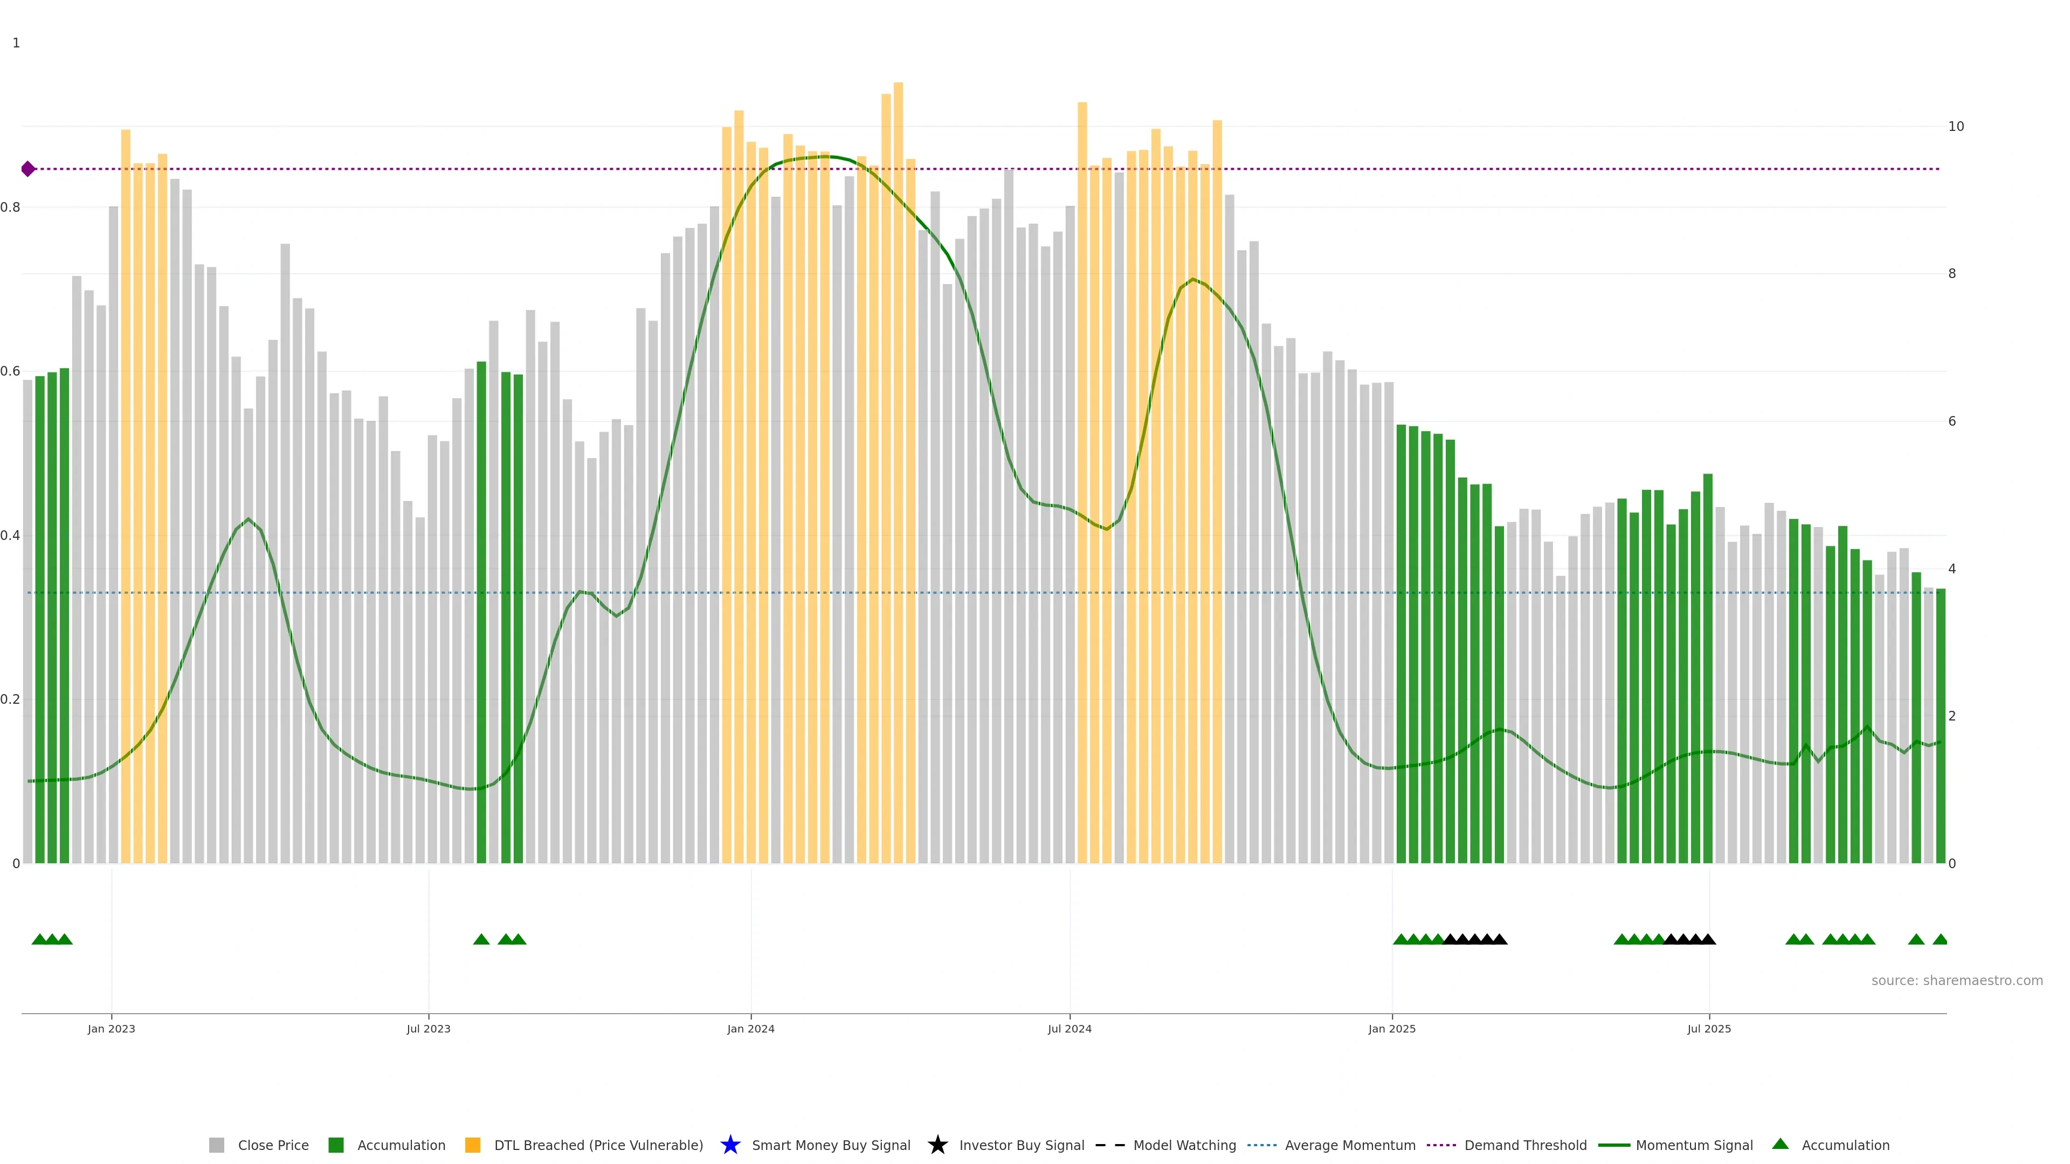Click the dotted blue Average Momentum legend icon

click(x=1261, y=1145)
